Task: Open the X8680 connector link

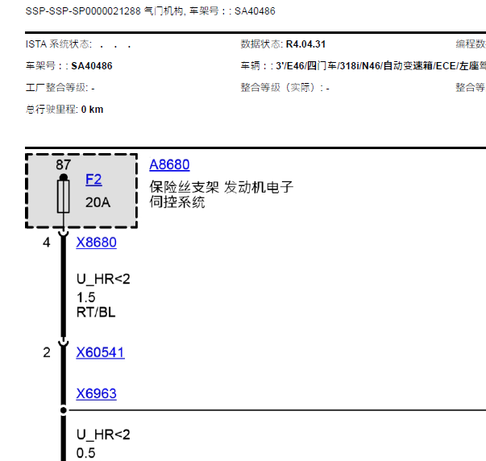Action: 97,243
